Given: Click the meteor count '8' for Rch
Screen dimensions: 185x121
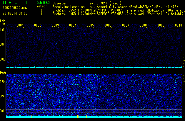Looking at the screenshot, I should (x=42, y=14).
